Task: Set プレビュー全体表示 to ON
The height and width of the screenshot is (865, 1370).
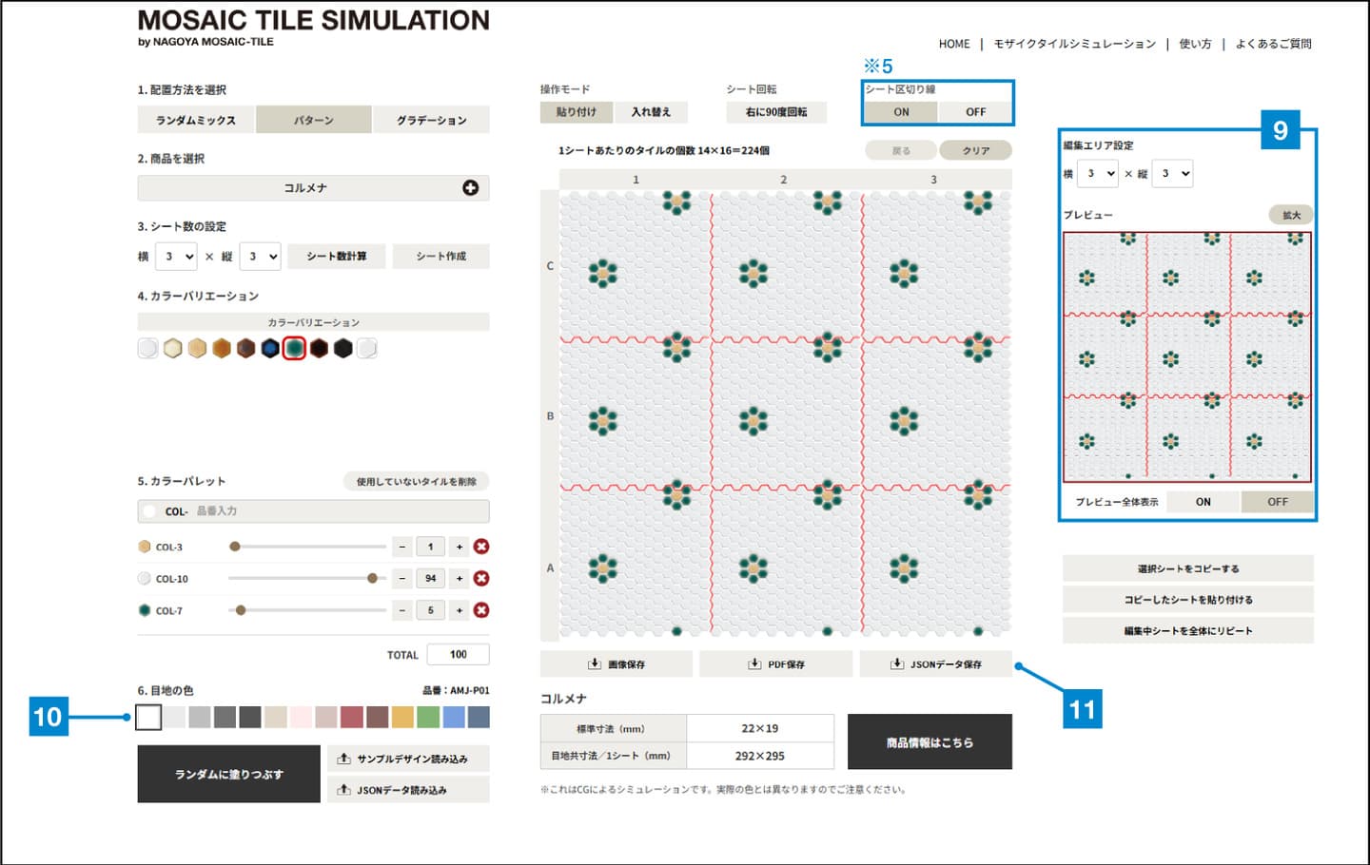Action: click(x=1204, y=502)
